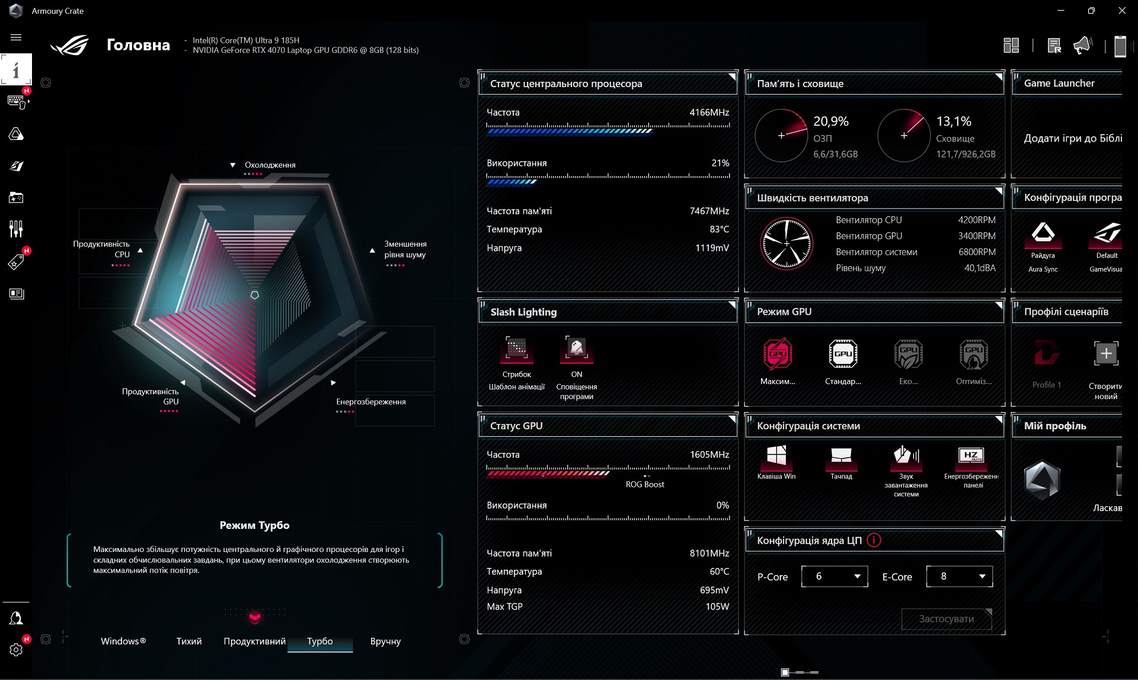The width and height of the screenshot is (1138, 680).
Task: Expand Пам'ять і сховище panel corner
Action: (999, 76)
